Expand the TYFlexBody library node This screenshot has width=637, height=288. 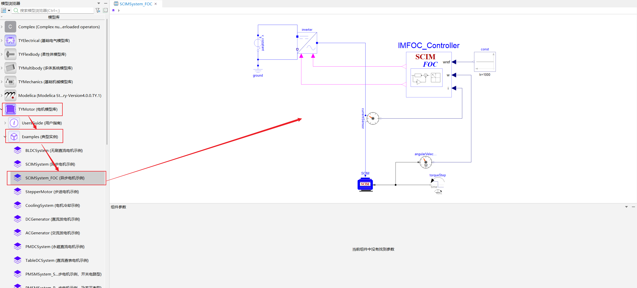tap(2, 54)
